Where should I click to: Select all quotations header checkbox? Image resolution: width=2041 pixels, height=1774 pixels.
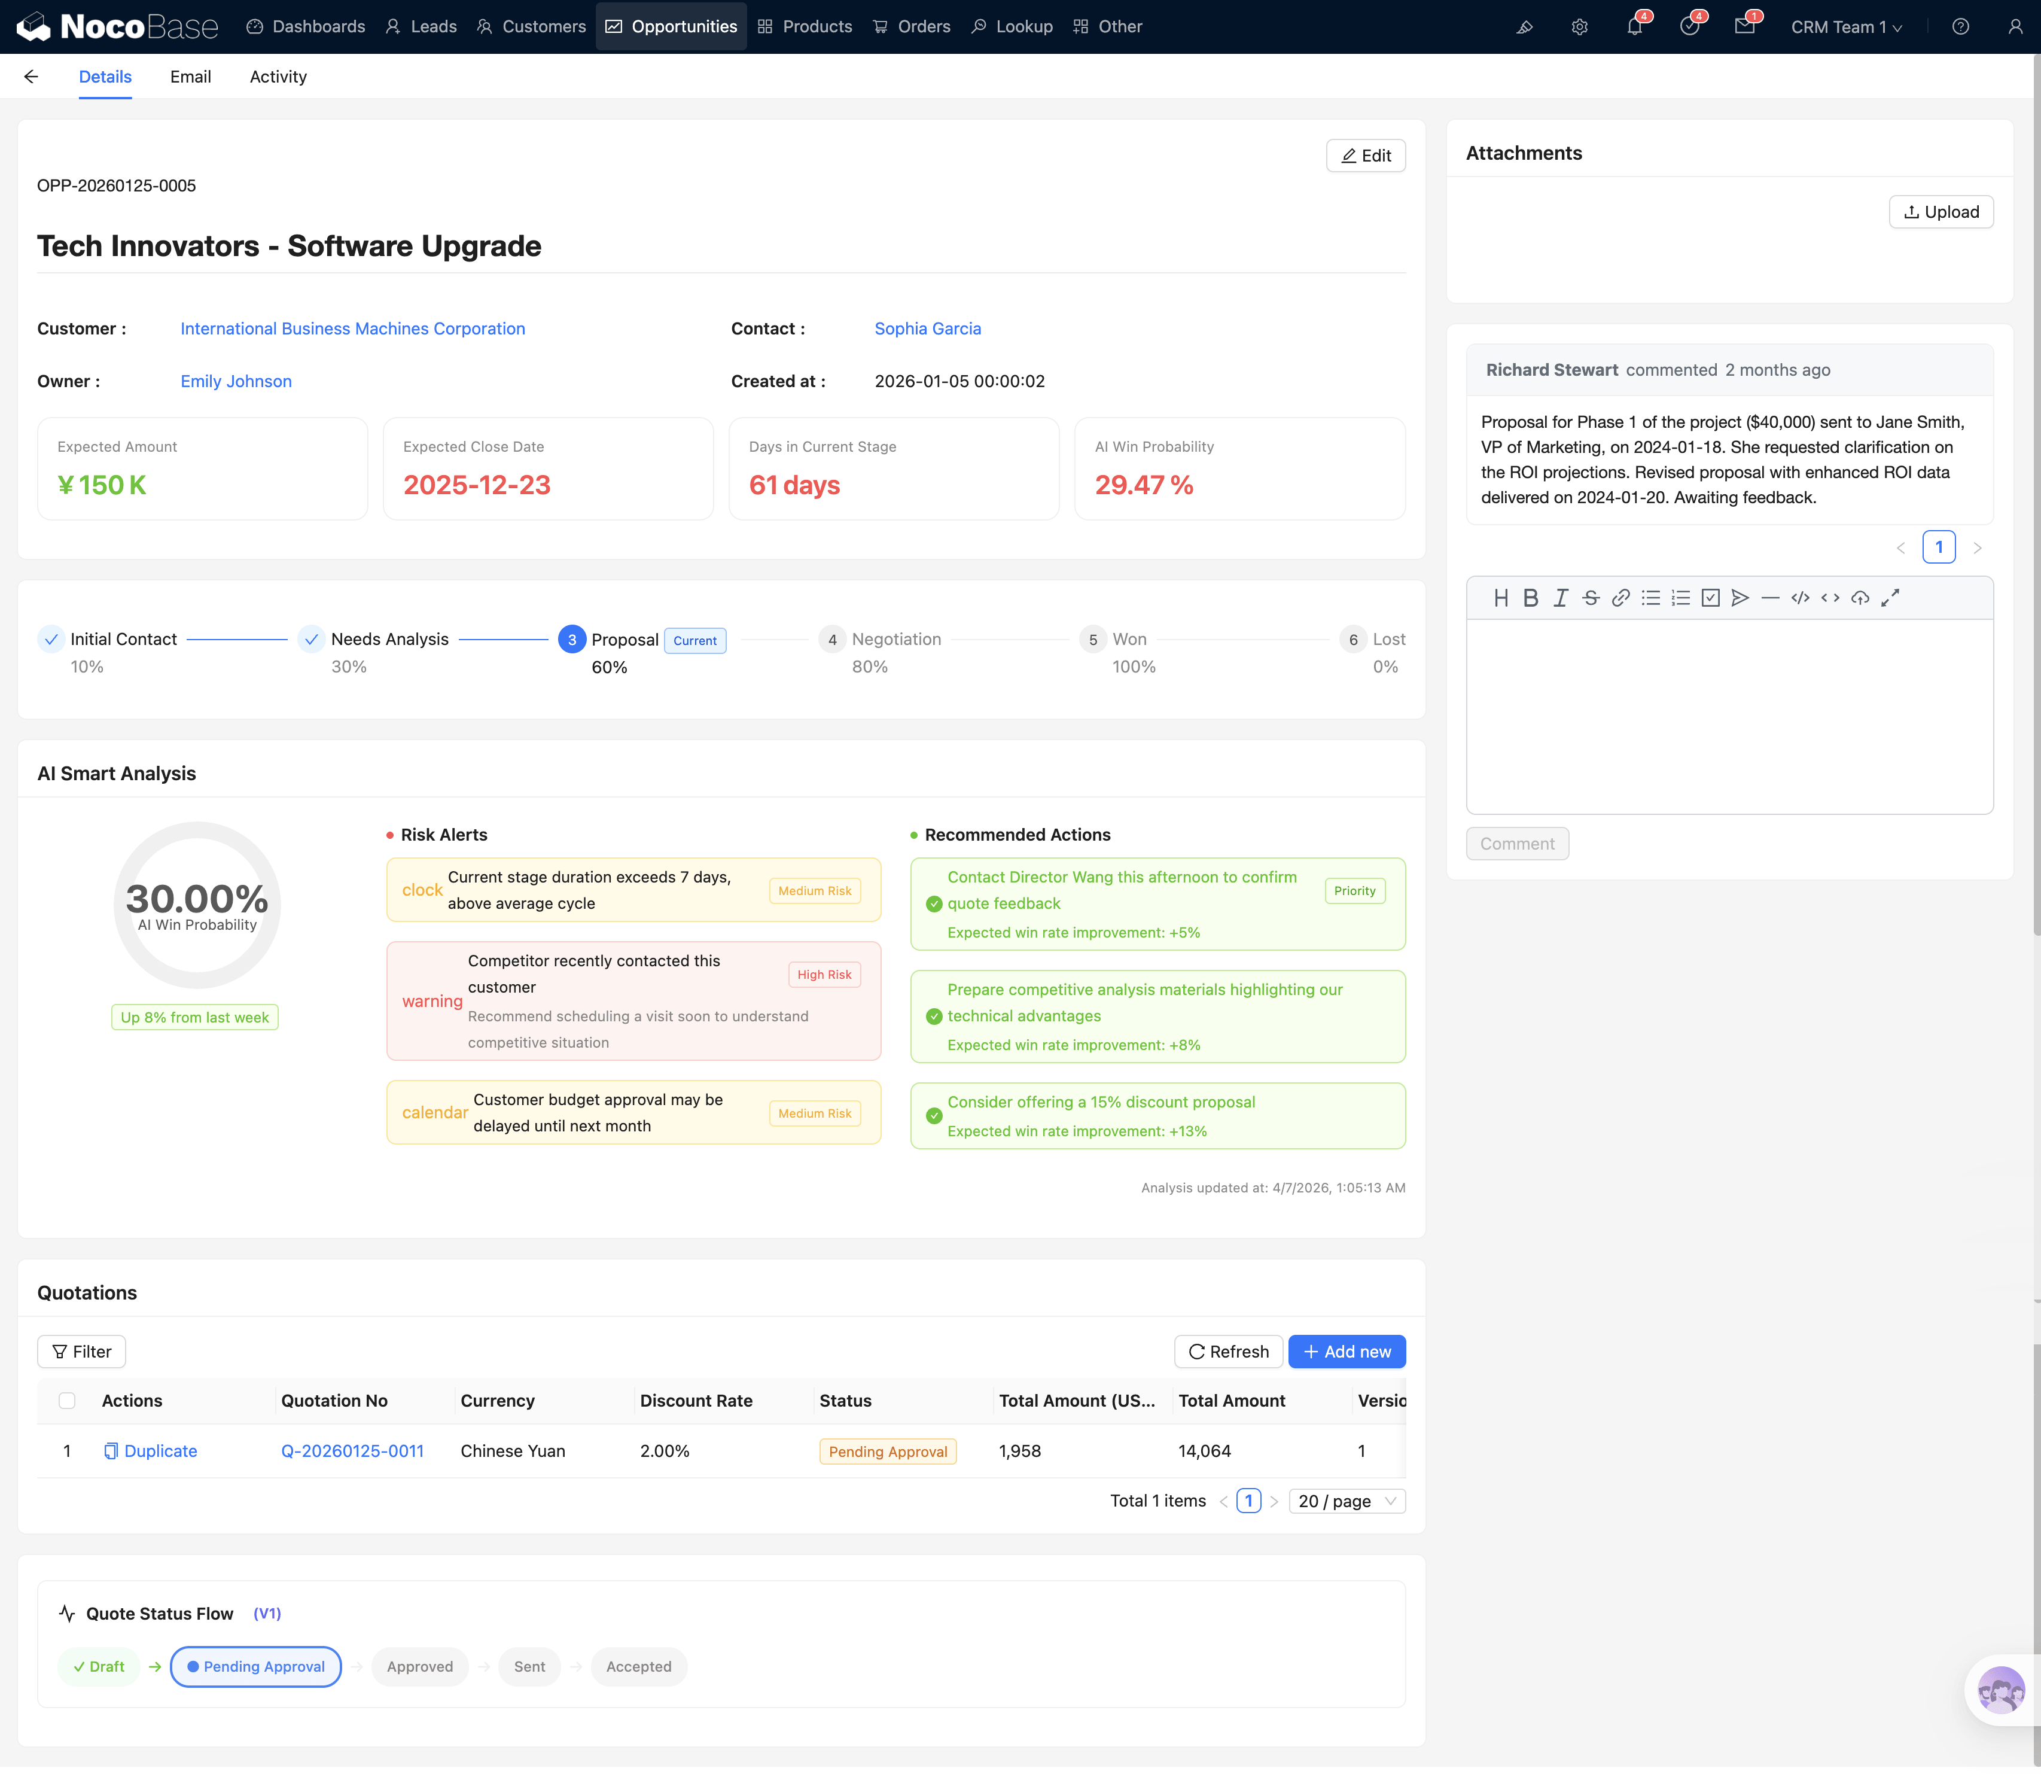click(x=68, y=1401)
